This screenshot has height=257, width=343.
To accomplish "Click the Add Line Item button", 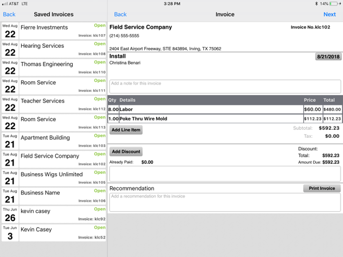I will [x=126, y=130].
